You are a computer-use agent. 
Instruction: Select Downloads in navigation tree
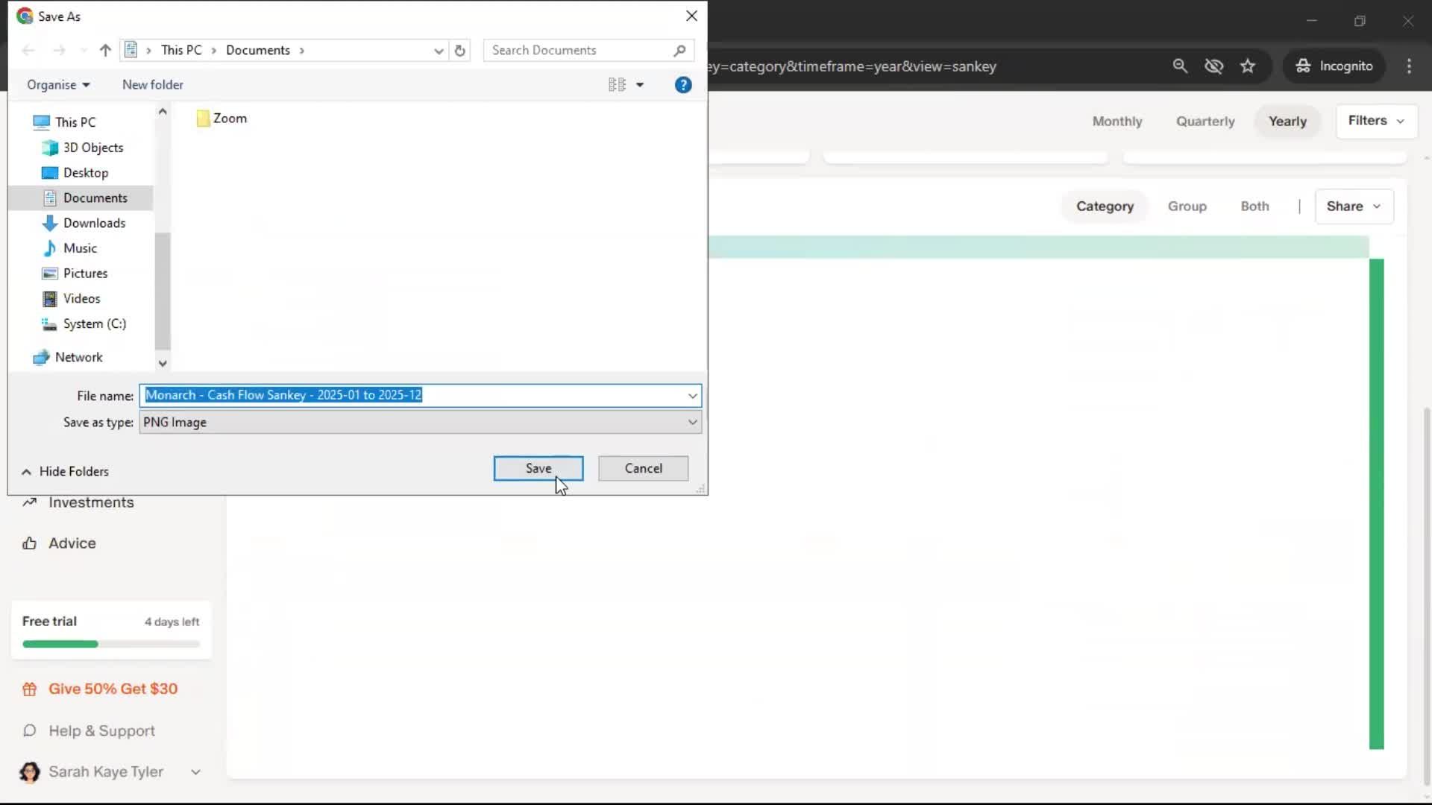(94, 223)
